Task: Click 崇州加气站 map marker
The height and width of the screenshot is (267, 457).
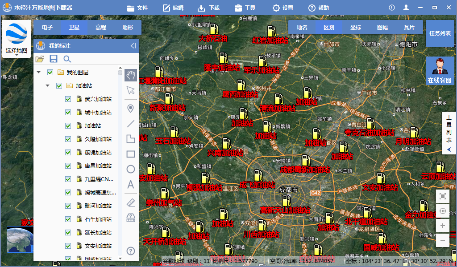Action: (165, 193)
